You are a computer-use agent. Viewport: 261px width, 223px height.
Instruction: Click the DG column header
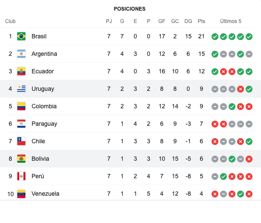pos(188,21)
